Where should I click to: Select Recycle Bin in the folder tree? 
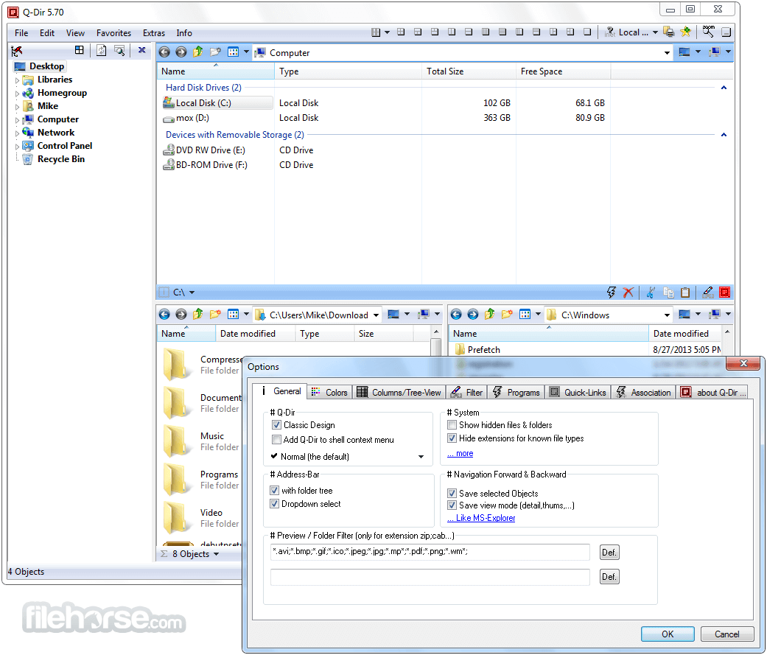pyautogui.click(x=60, y=159)
